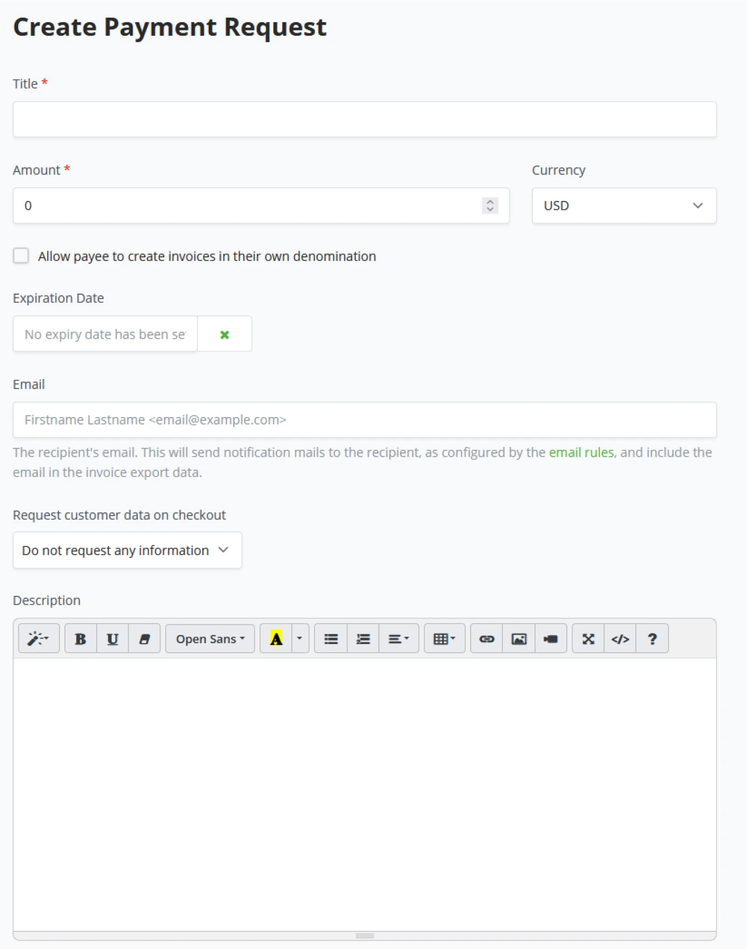Image resolution: width=747 pixels, height=949 pixels.
Task: Open the magic wand style menu
Action: click(x=39, y=639)
